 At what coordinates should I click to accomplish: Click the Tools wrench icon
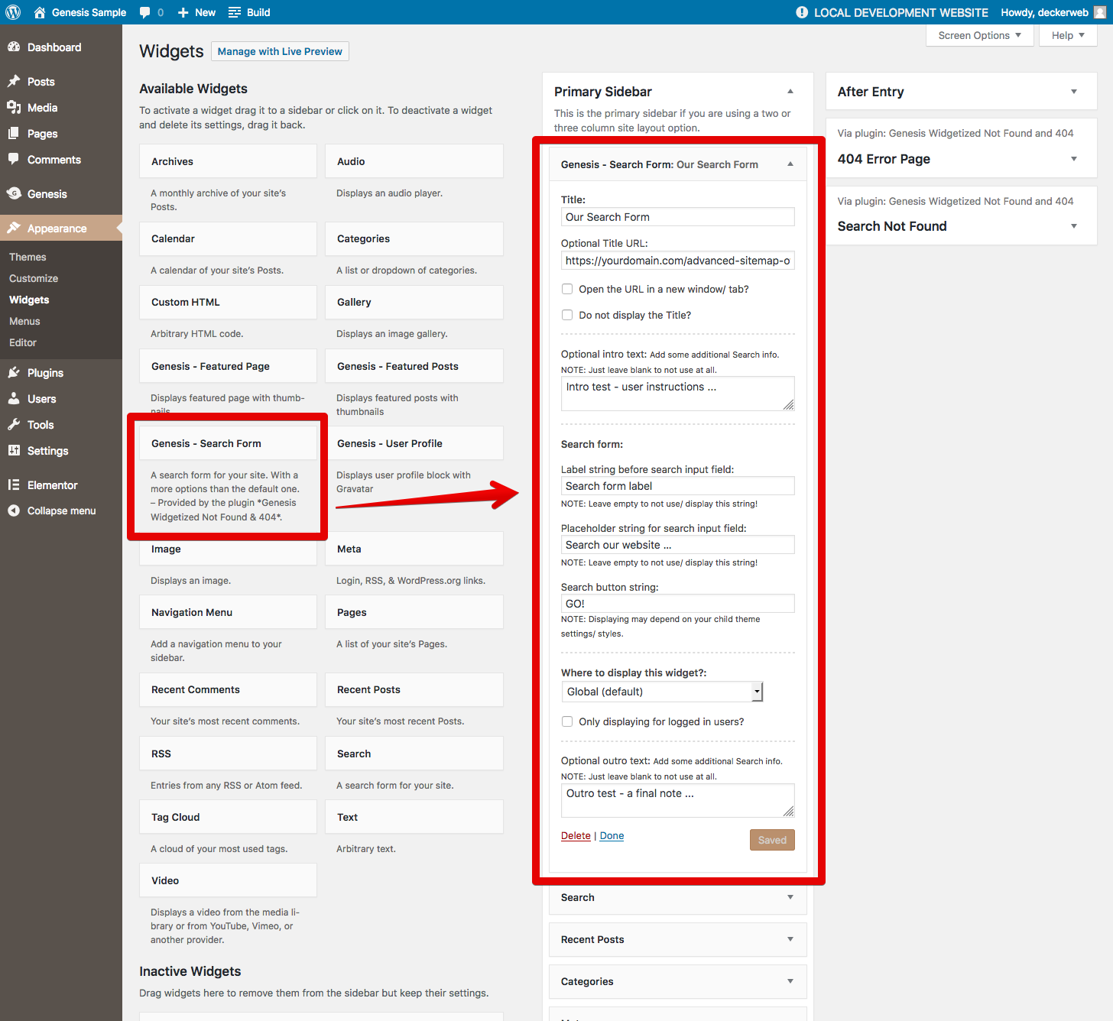point(14,424)
